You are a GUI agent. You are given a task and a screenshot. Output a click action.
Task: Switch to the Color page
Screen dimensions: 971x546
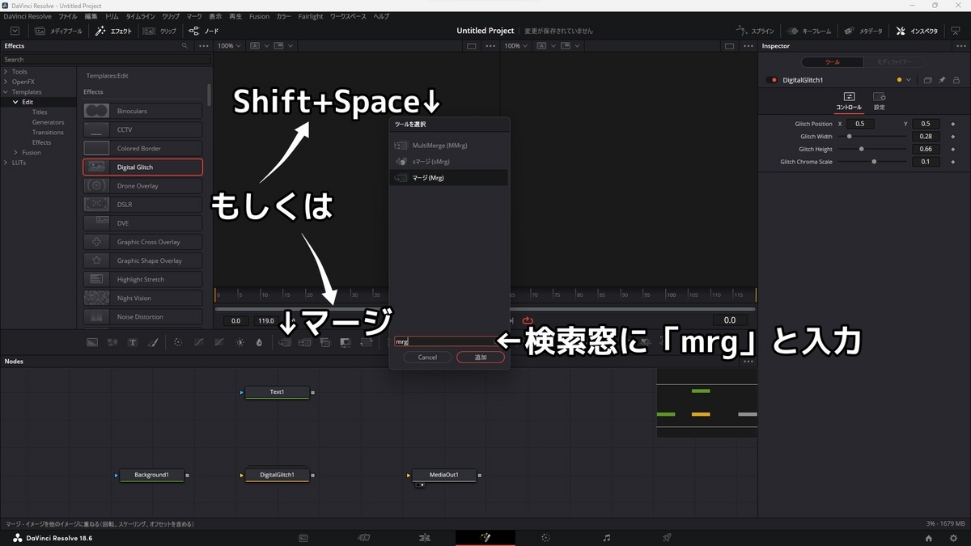[545, 537]
